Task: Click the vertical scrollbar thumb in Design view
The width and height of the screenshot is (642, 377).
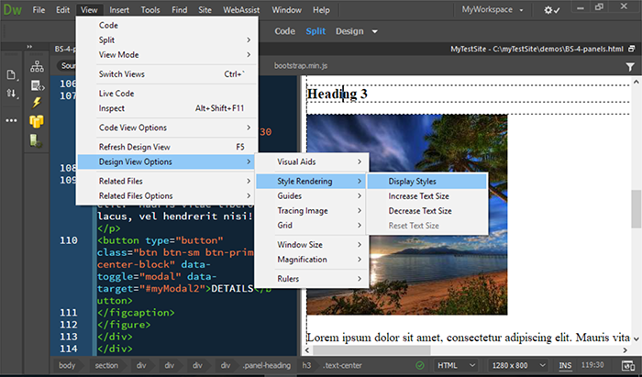Action: click(x=636, y=209)
